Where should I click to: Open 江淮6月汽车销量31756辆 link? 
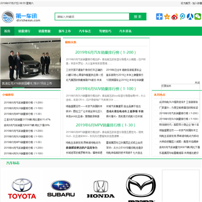(x=27, y=120)
